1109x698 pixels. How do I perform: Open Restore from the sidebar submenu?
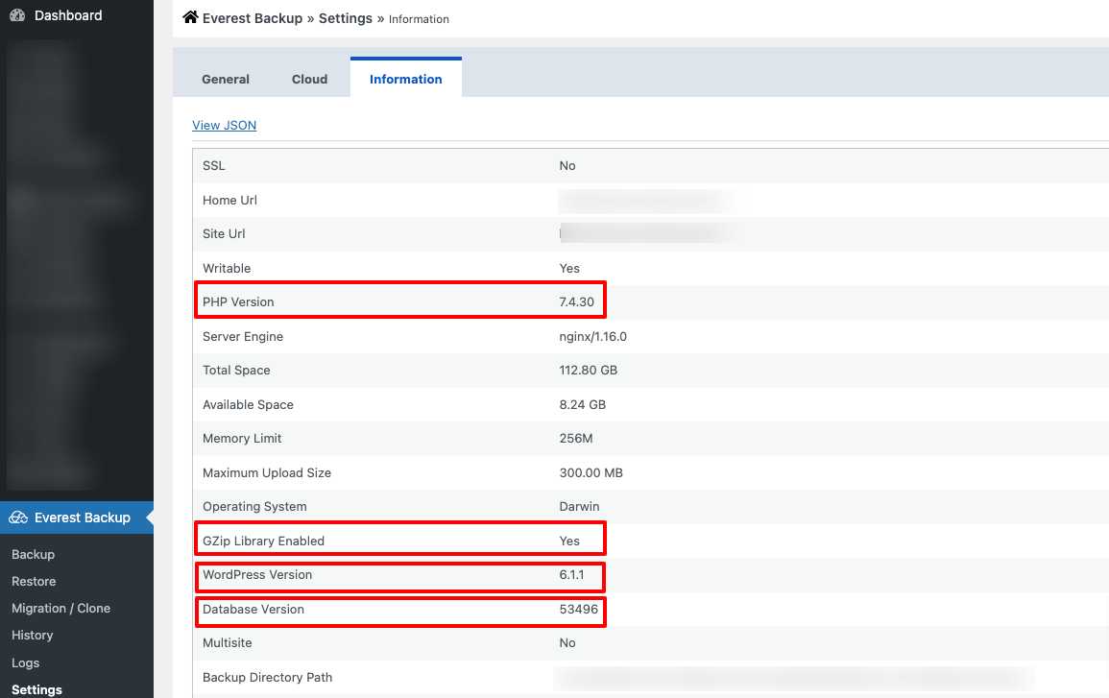tap(34, 581)
